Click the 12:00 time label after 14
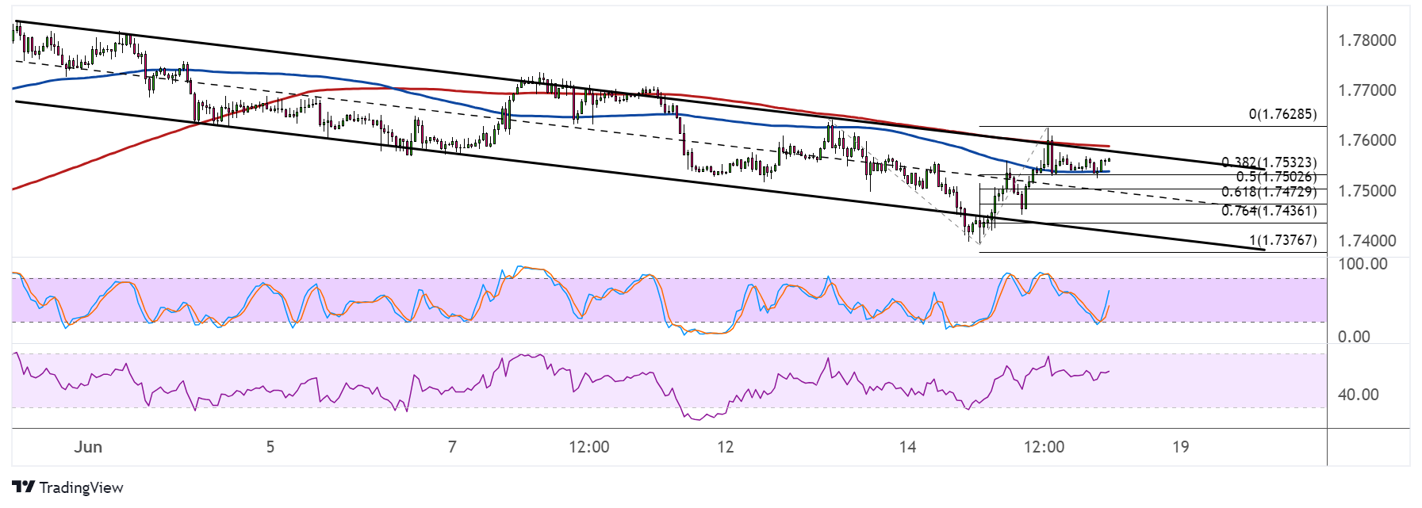The height and width of the screenshot is (508, 1422). [1044, 447]
